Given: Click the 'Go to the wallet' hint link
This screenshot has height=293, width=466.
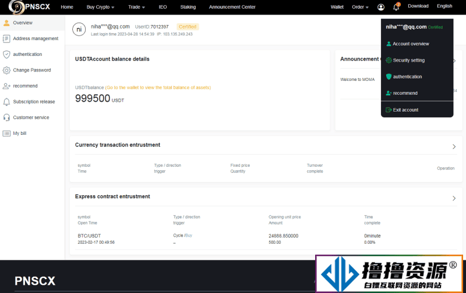Looking at the screenshot, I should point(158,87).
